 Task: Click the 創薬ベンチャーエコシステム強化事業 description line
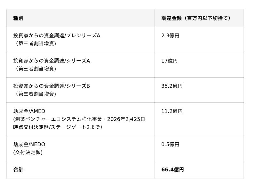[79, 119]
